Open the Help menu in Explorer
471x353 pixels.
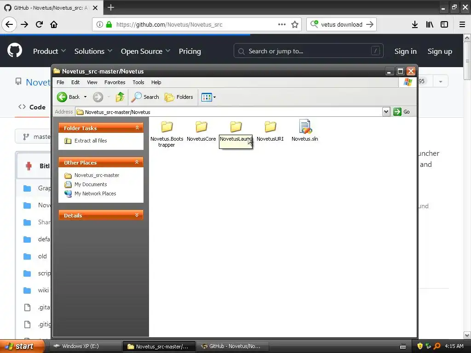click(x=156, y=82)
